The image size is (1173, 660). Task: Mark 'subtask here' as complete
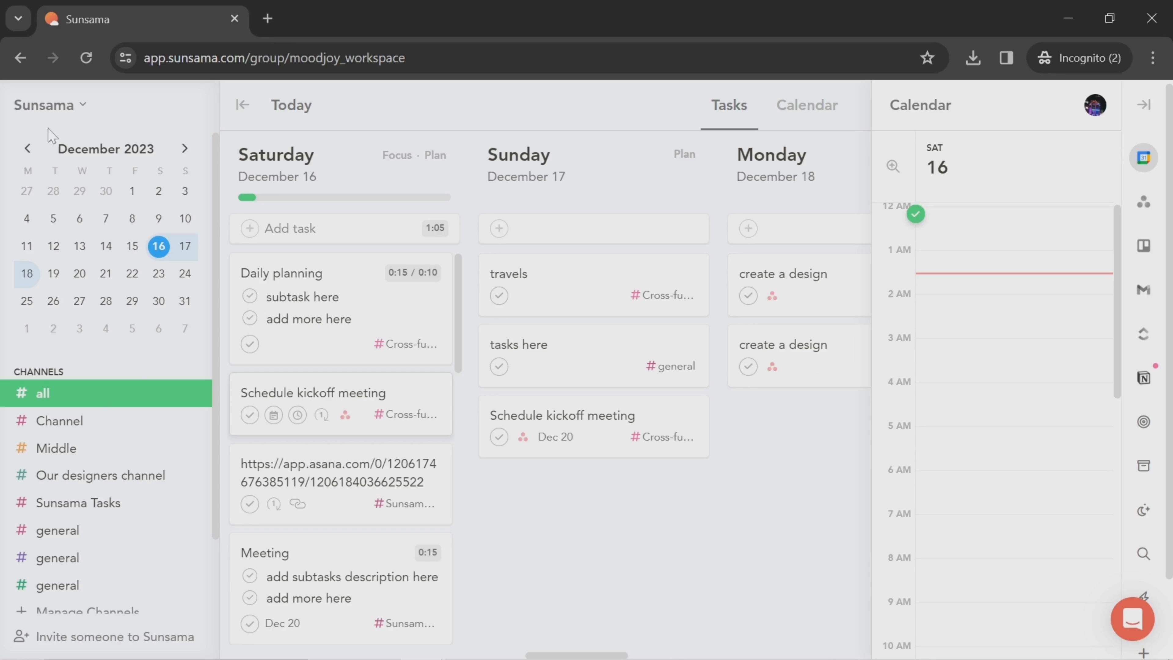pyautogui.click(x=250, y=296)
